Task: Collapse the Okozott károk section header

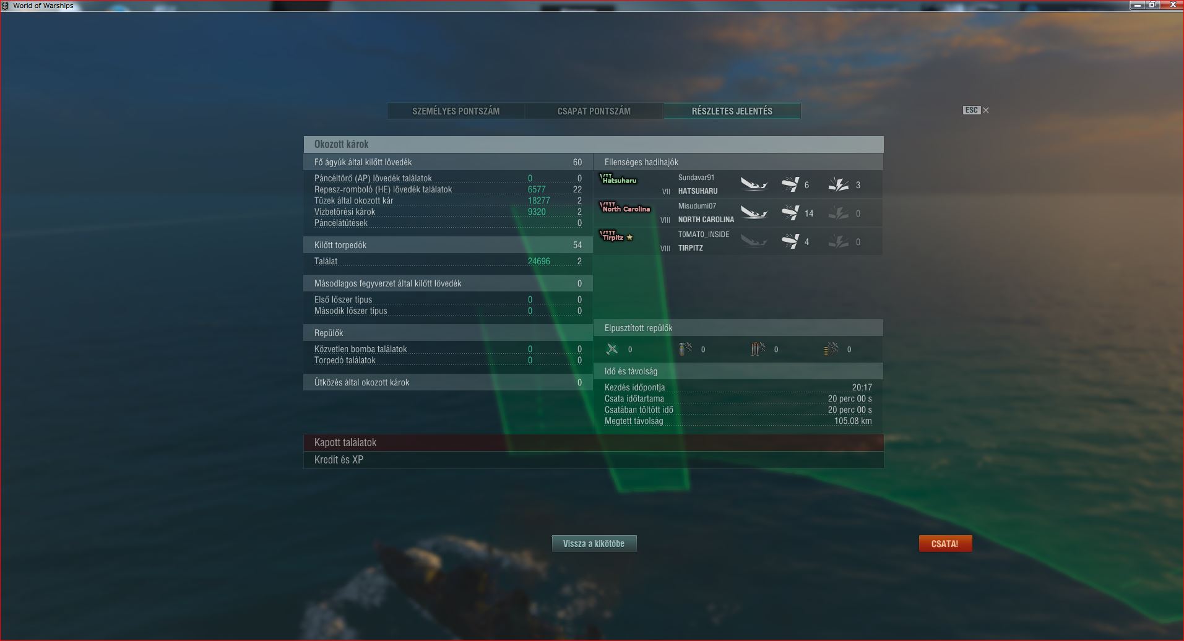Action: tap(594, 144)
